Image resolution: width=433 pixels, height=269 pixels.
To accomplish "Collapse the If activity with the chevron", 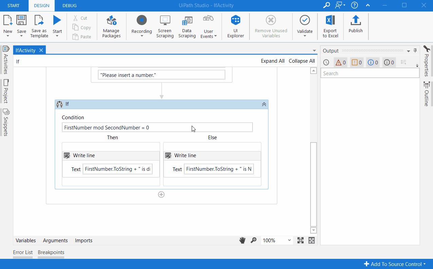I will [264, 104].
